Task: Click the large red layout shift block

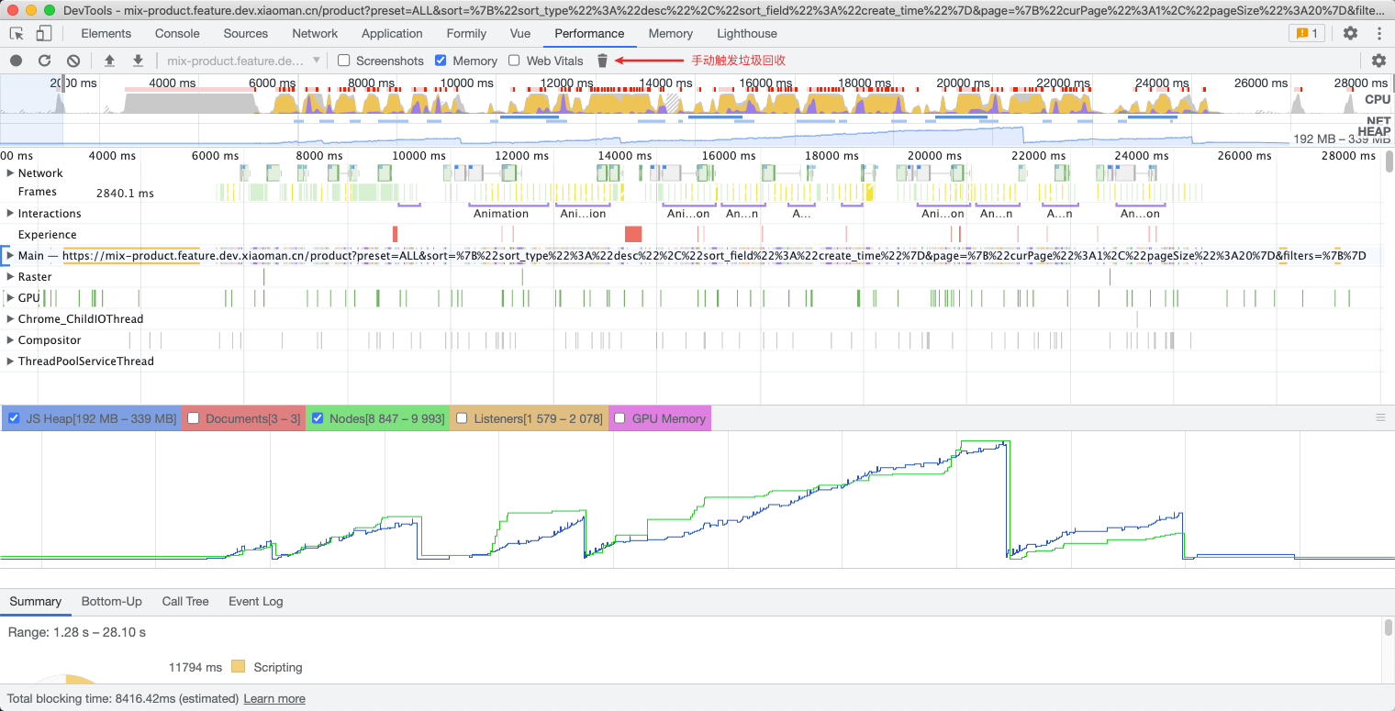Action: pos(633,234)
